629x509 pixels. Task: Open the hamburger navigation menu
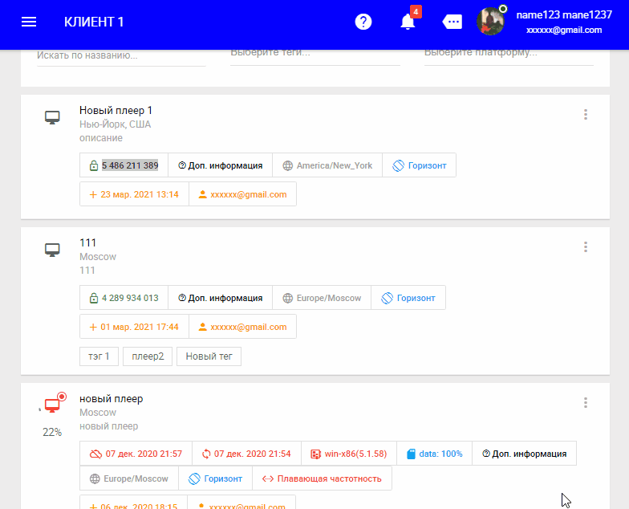[x=29, y=22]
